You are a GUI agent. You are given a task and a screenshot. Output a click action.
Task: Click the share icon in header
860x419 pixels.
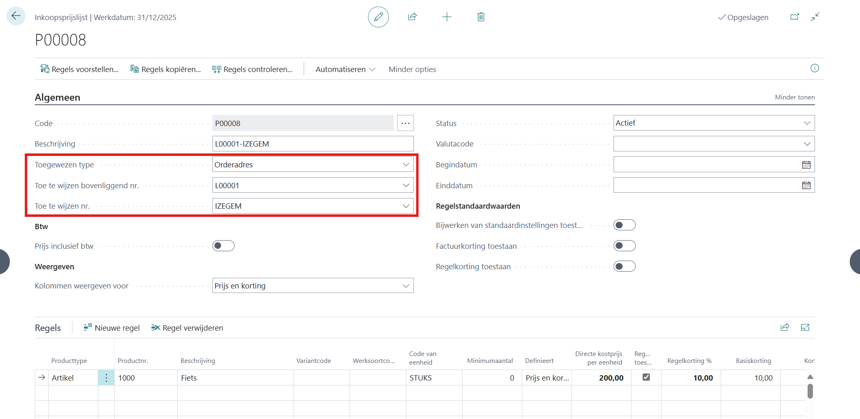click(412, 17)
